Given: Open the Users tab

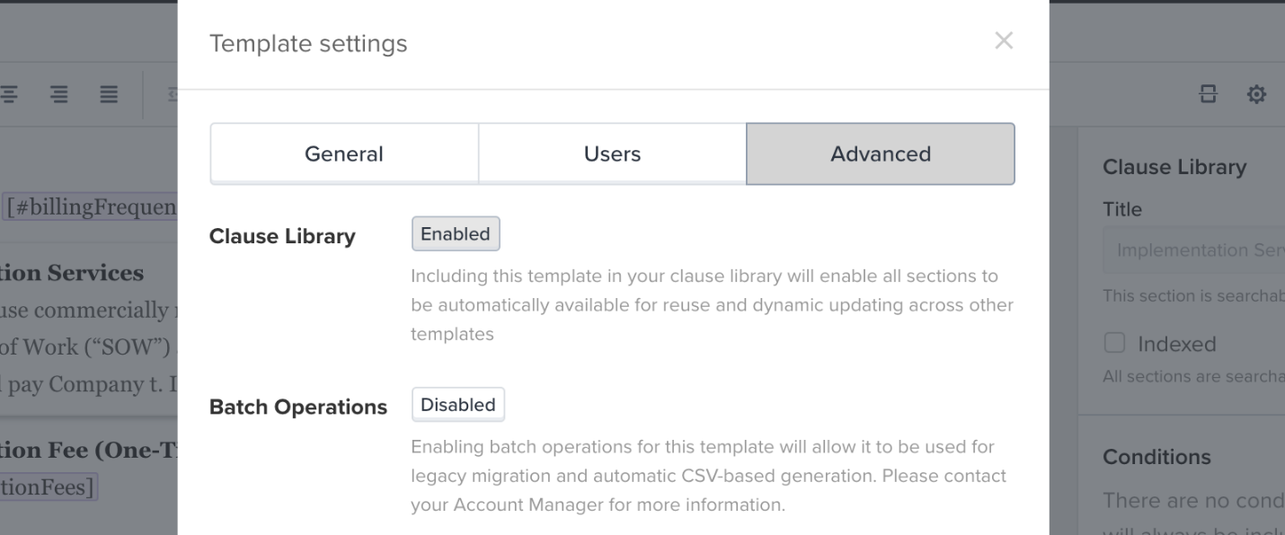Looking at the screenshot, I should [612, 153].
